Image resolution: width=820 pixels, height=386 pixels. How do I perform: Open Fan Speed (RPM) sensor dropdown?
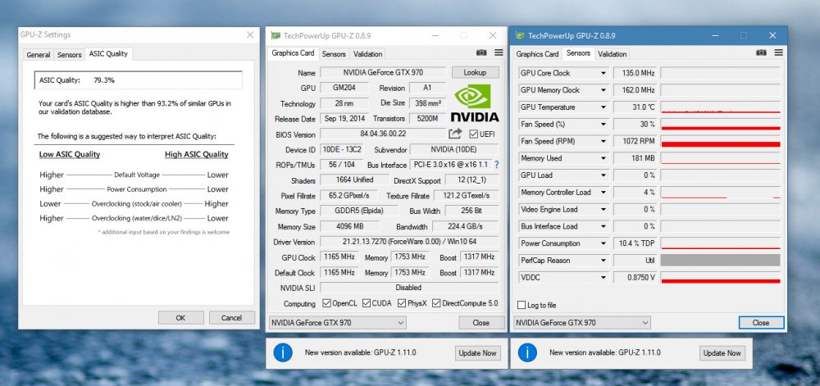pos(604,142)
